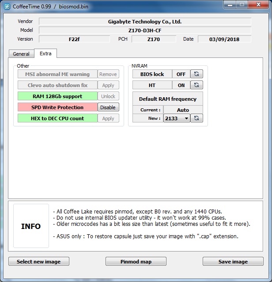Viewport: 272px width, 282px height.
Task: Click the Model field Z170-D3H-CF
Action: tap(145, 30)
